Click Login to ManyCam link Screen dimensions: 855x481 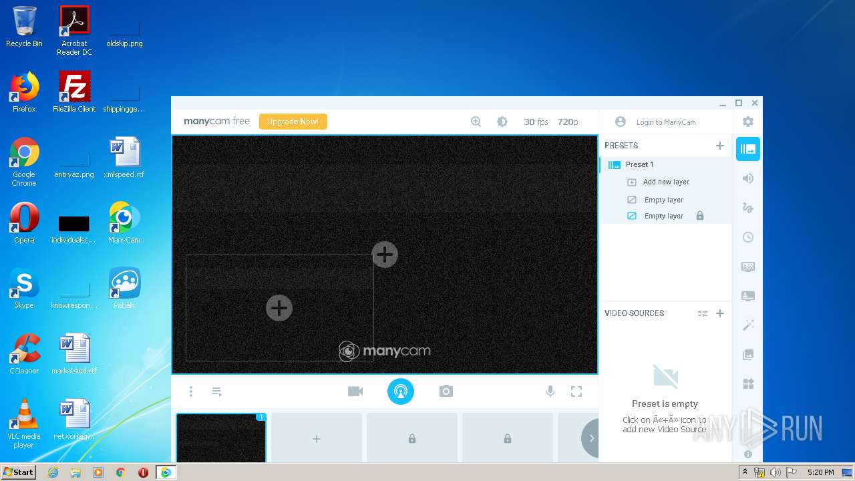point(666,122)
